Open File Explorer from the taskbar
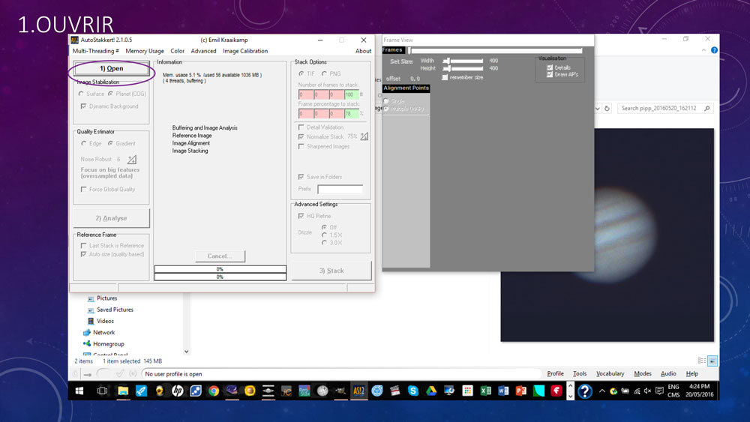This screenshot has height=422, width=750. tap(123, 391)
